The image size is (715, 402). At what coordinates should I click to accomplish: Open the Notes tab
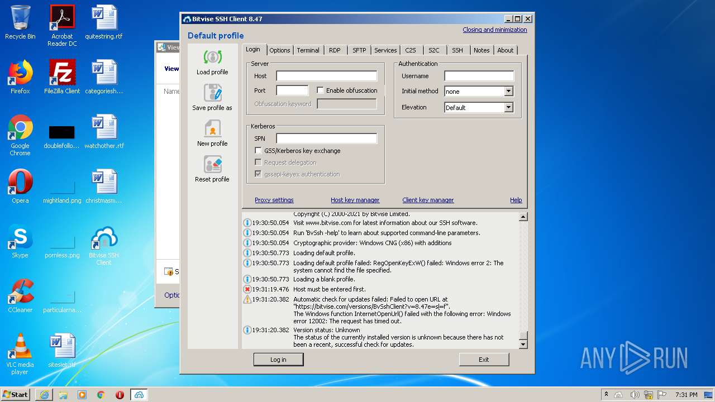click(482, 50)
